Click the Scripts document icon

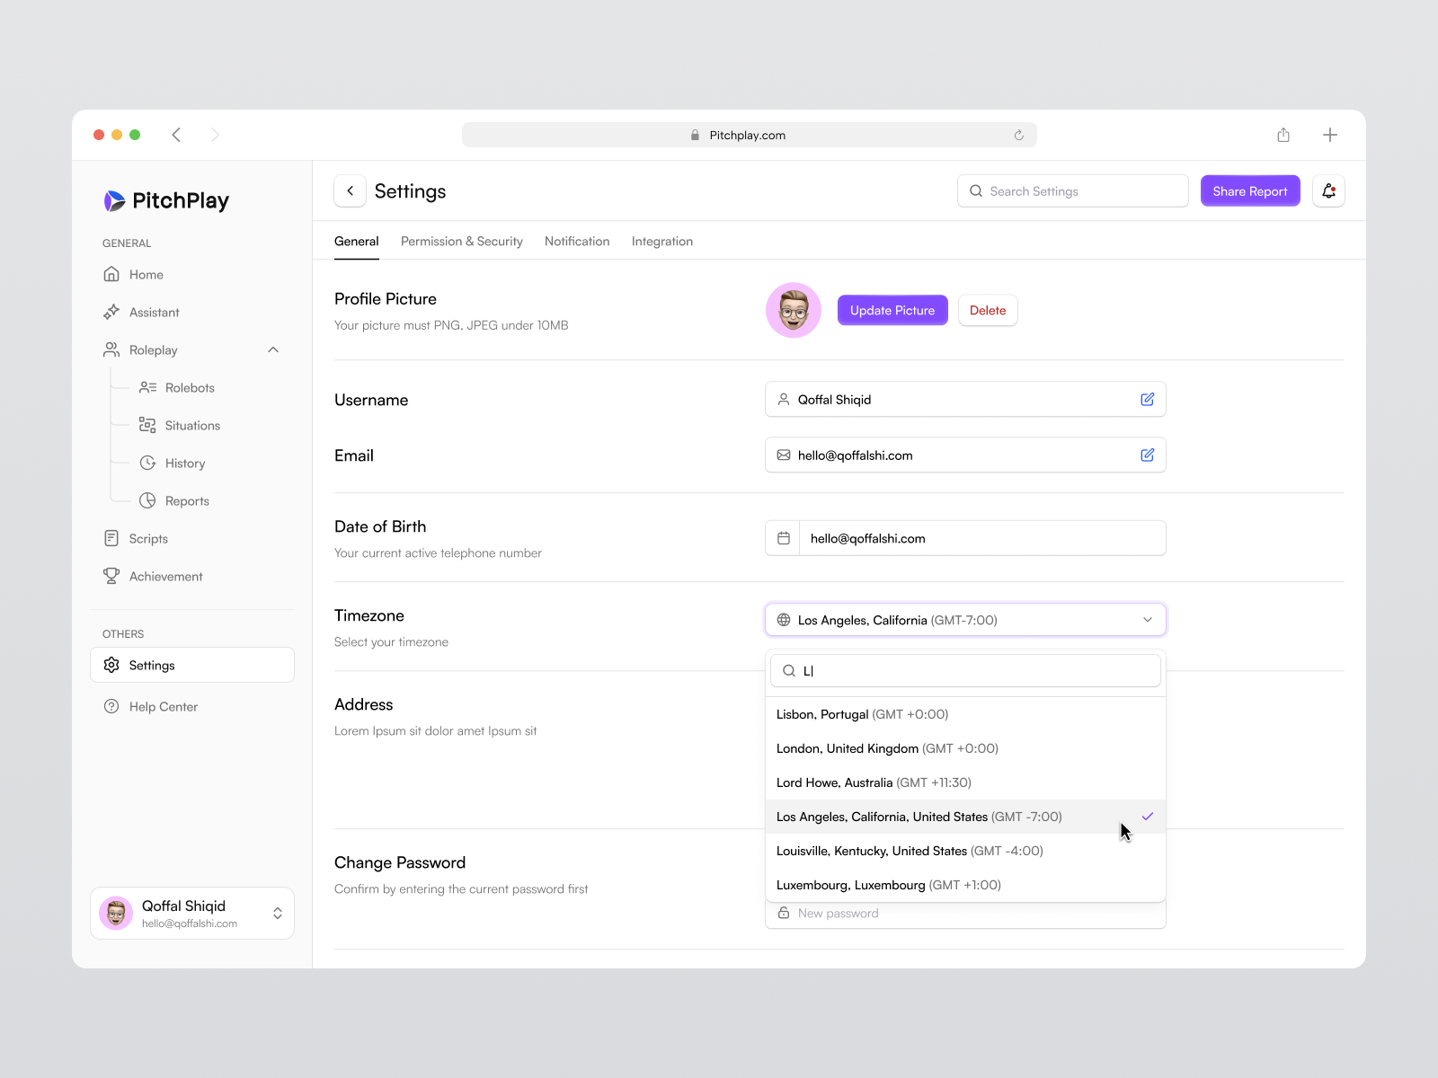click(x=111, y=538)
